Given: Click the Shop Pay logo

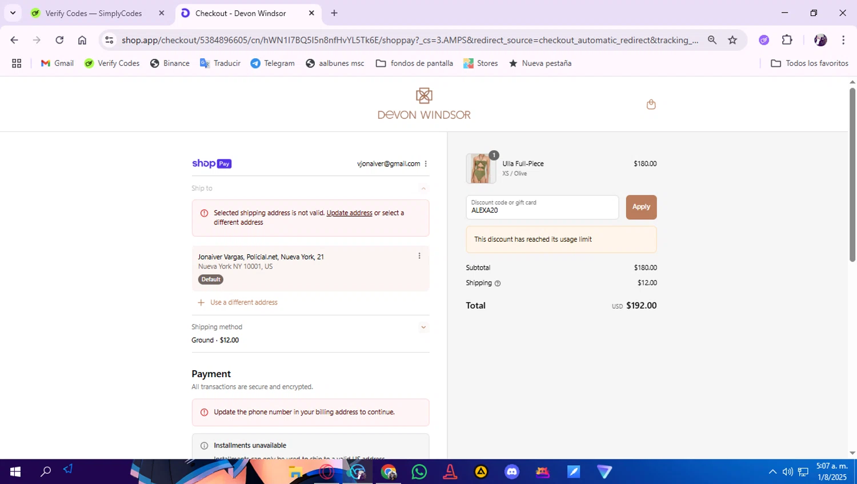Looking at the screenshot, I should [211, 164].
